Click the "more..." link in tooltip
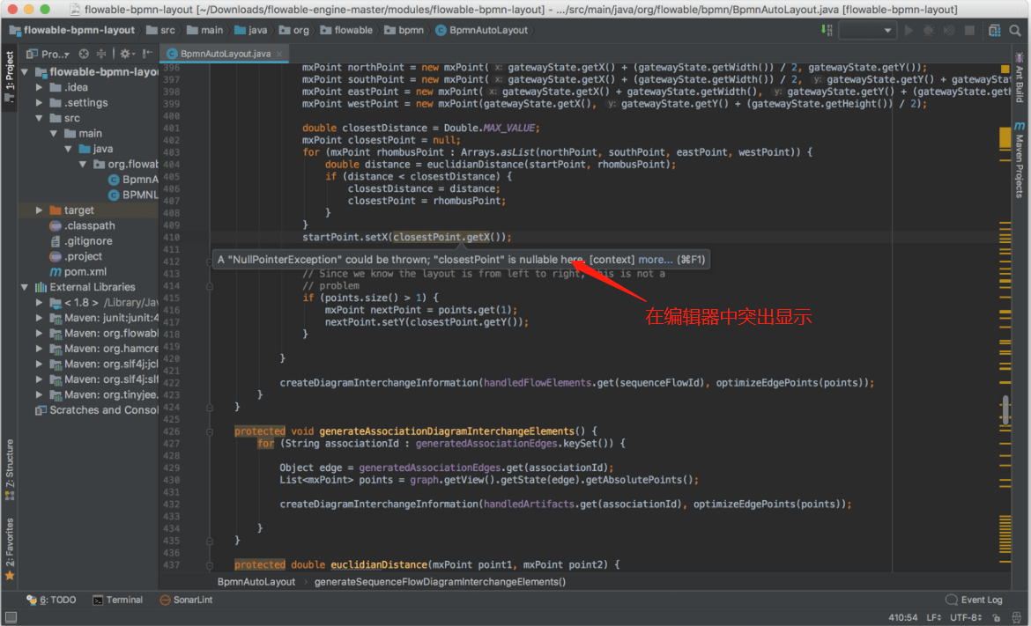Image resolution: width=1031 pixels, height=626 pixels. coord(656,260)
